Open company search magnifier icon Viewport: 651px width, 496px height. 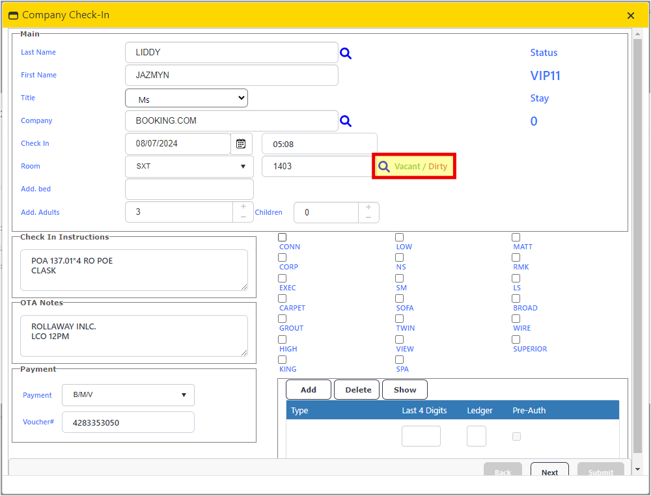[346, 121]
